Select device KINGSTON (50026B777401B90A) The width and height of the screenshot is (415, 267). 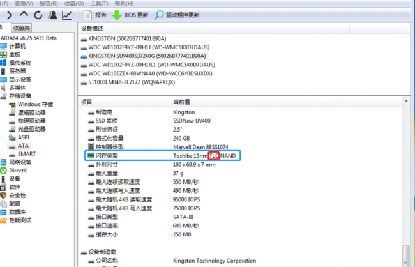coord(124,39)
